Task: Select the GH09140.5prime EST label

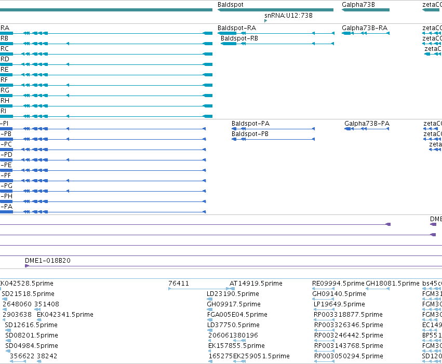Action: coord(339,294)
